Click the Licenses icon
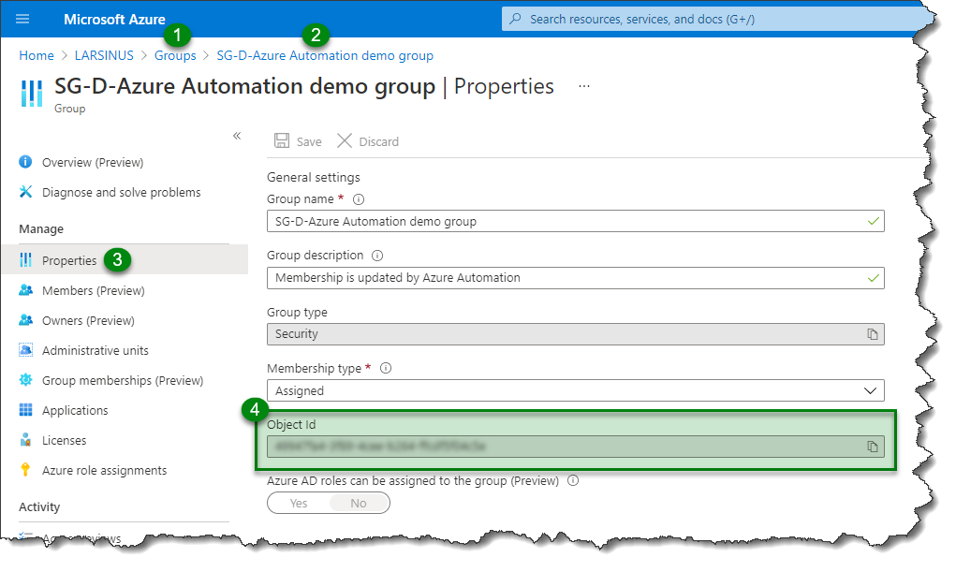The image size is (956, 572). (25, 439)
